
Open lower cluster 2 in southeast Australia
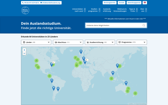127,91
